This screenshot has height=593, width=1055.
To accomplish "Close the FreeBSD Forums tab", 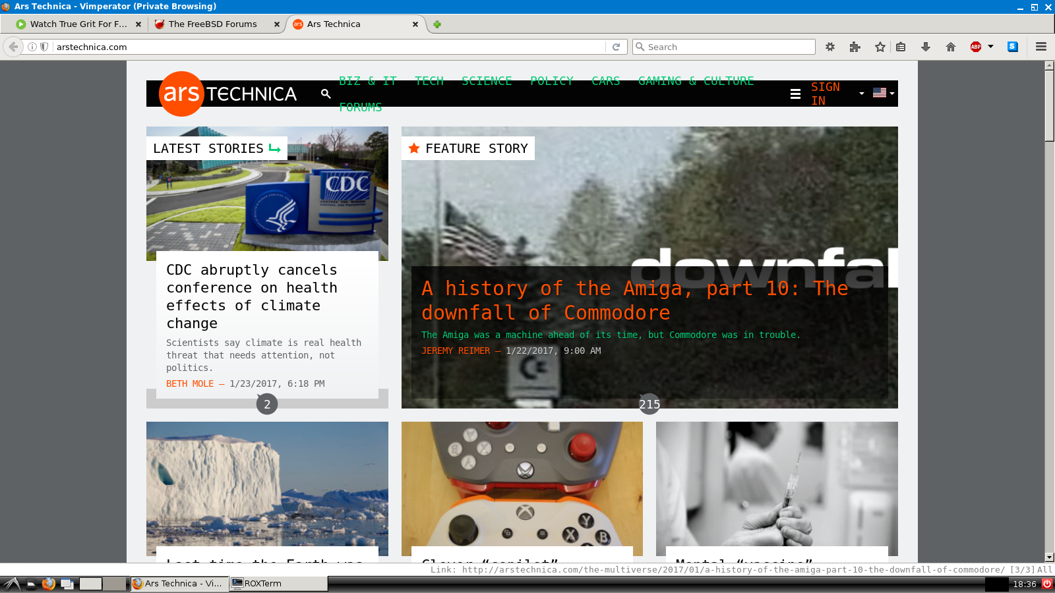I will click(277, 24).
